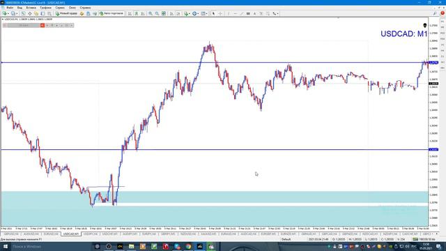Zoom out of the chart

(x=157, y=13)
